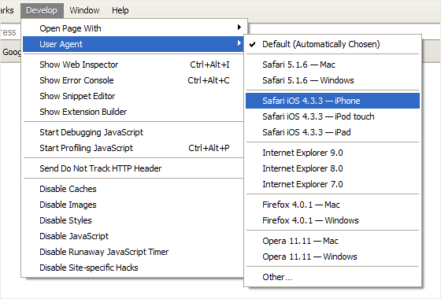Click Start Debugging JavaScript

pos(133,132)
